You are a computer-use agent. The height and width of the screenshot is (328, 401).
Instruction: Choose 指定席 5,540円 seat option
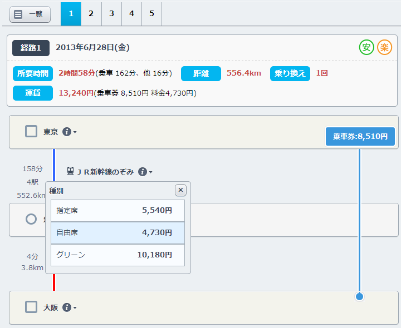(x=118, y=211)
